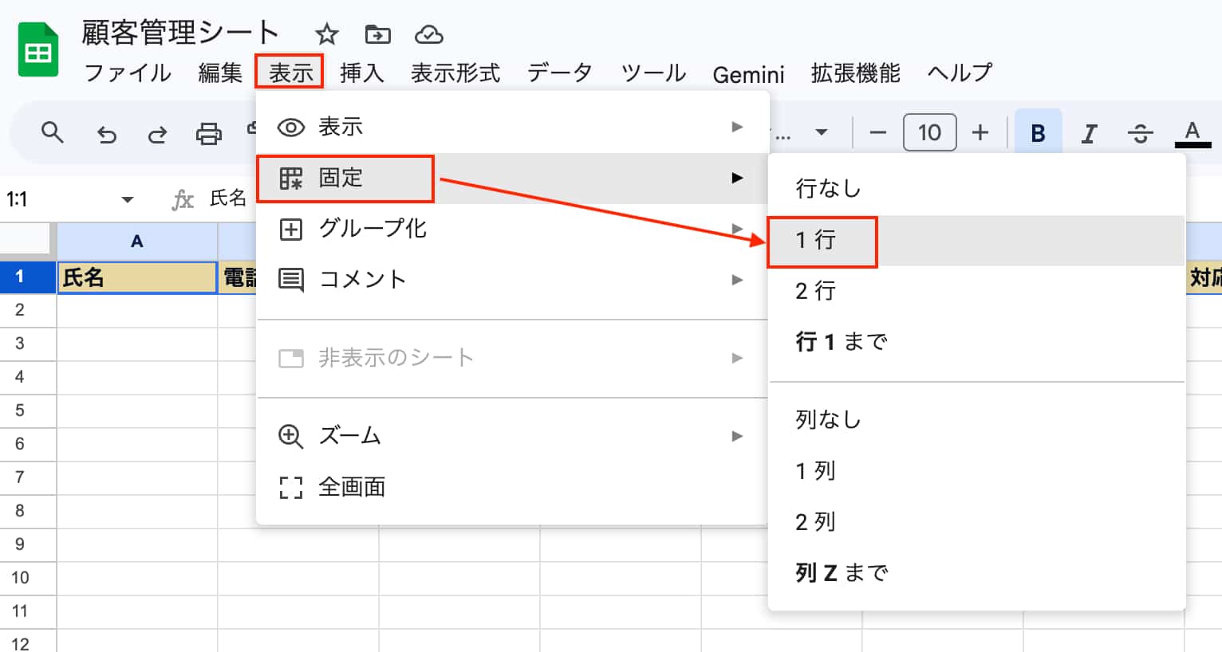Star the 顧客管理シート document
Viewport: 1222px width, 652px height.
(x=327, y=34)
